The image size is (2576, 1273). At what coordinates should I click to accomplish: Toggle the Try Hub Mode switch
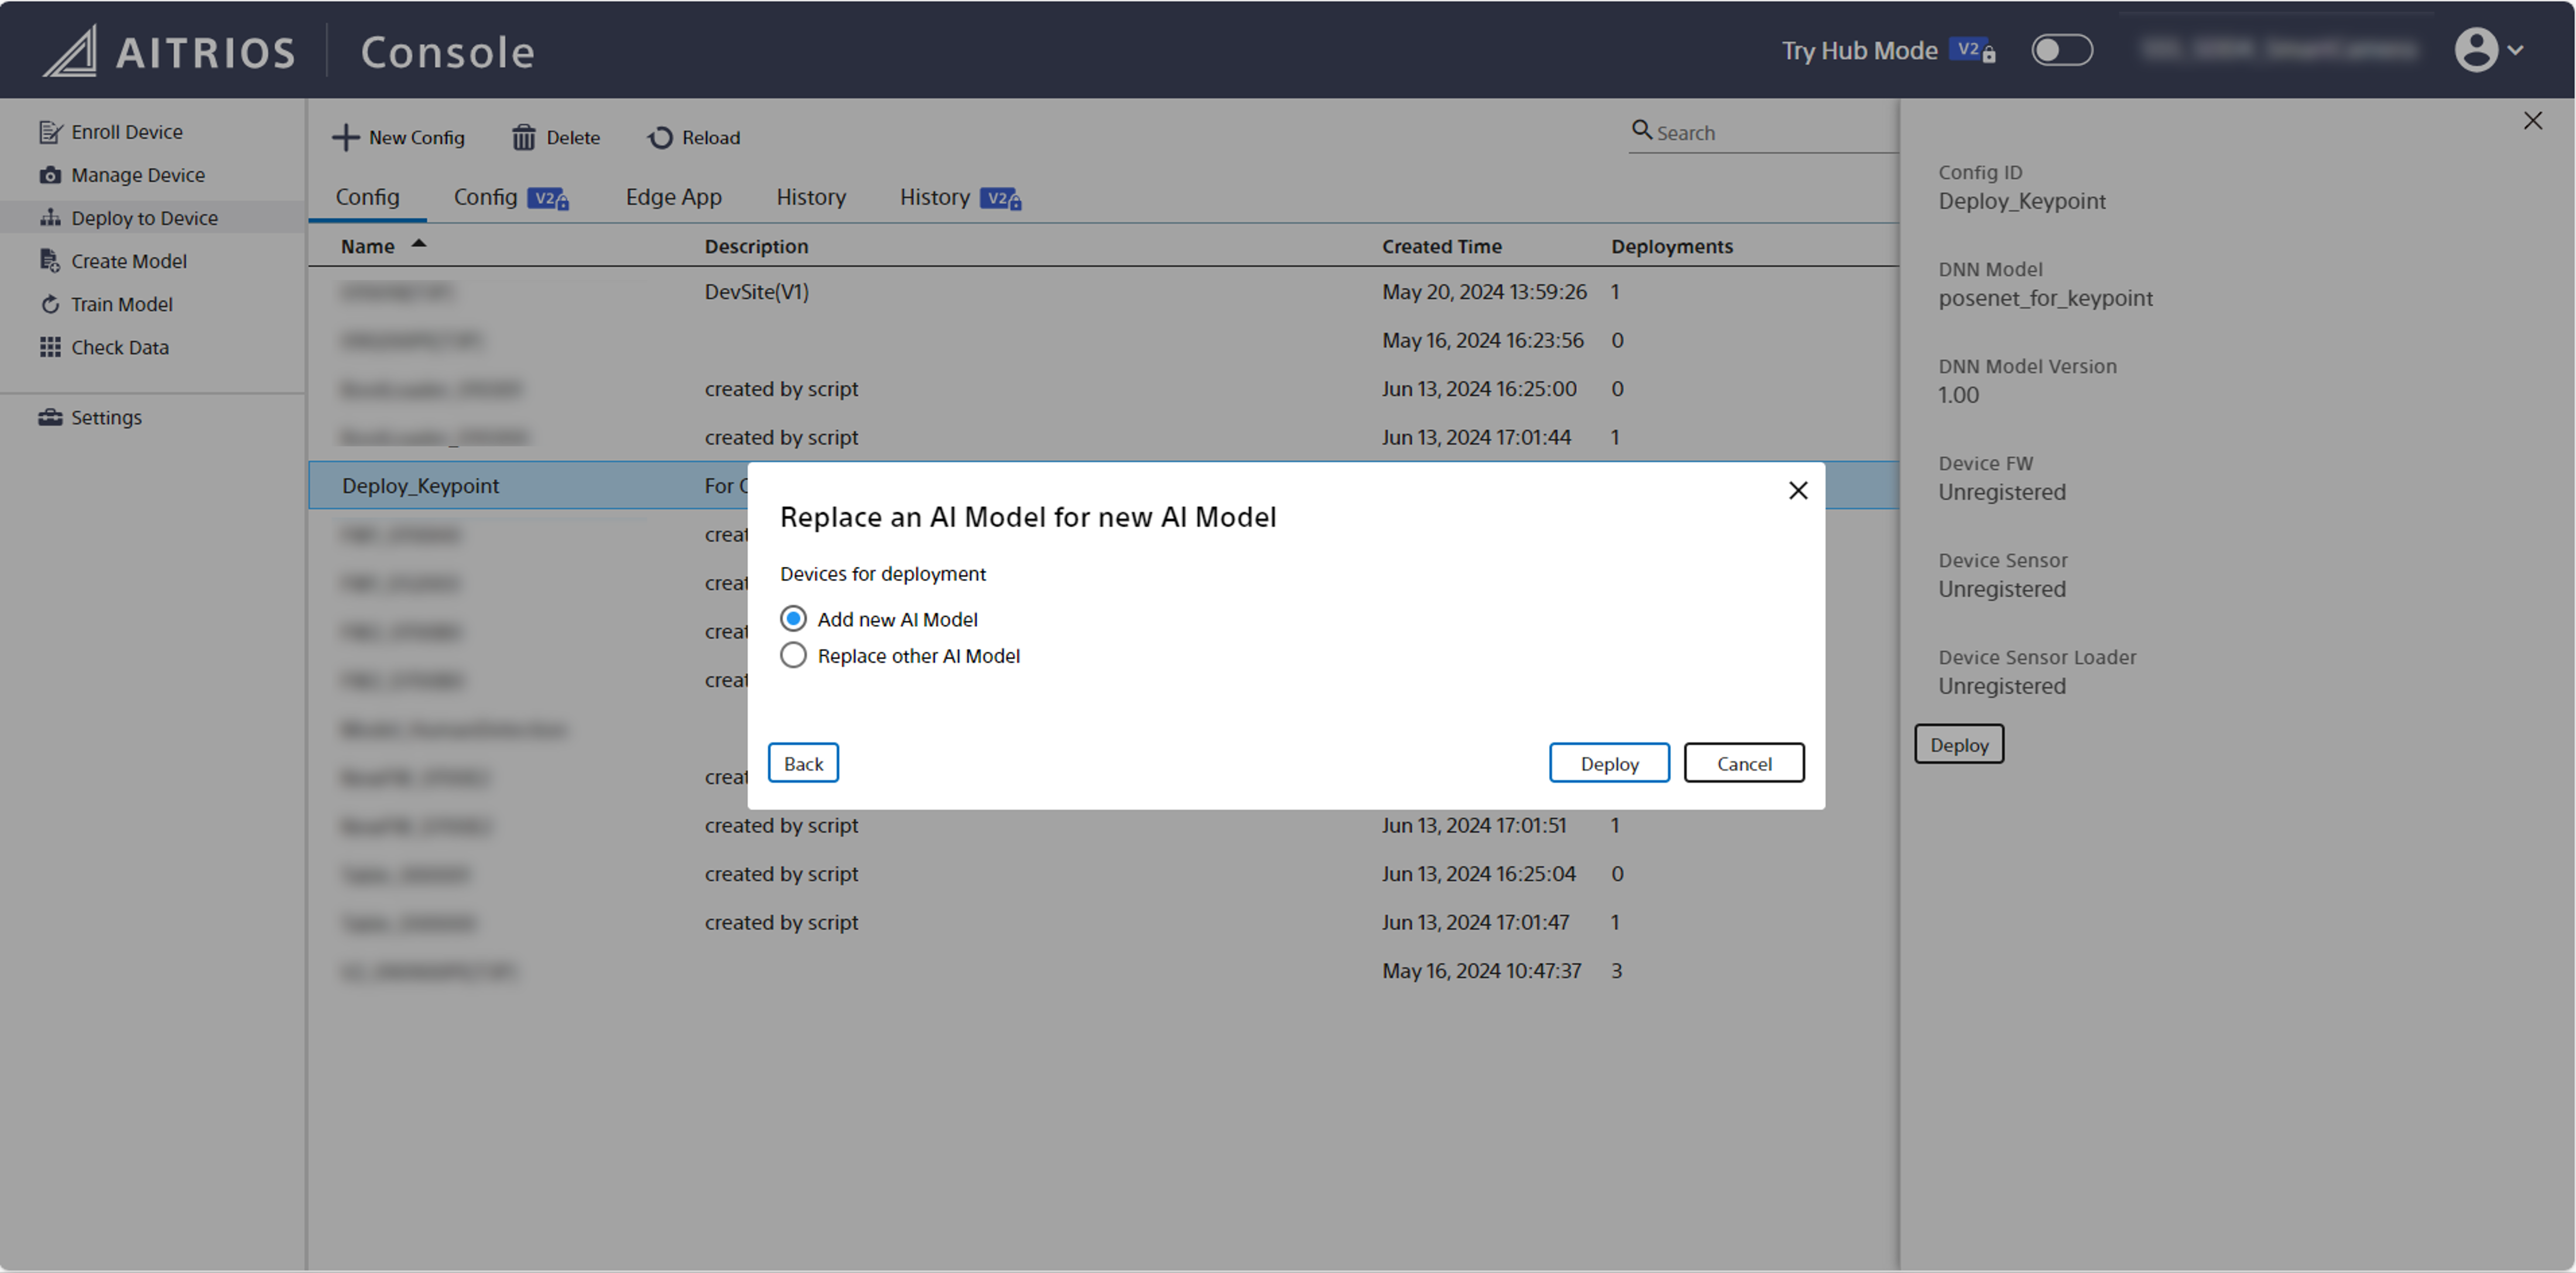2061,50
